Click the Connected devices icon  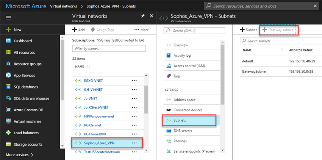pos(169,110)
